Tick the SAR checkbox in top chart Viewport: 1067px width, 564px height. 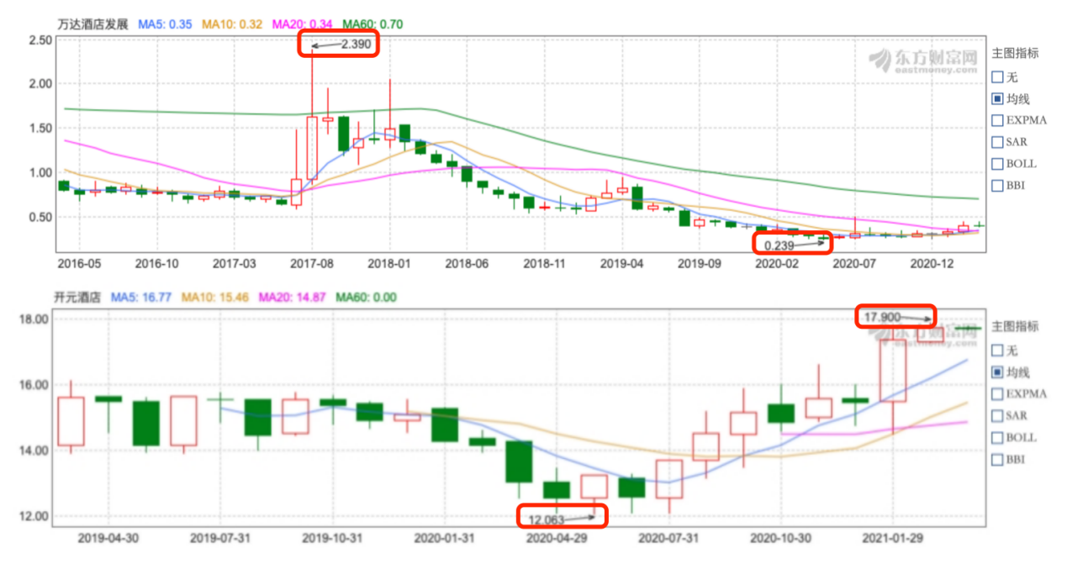point(998,142)
